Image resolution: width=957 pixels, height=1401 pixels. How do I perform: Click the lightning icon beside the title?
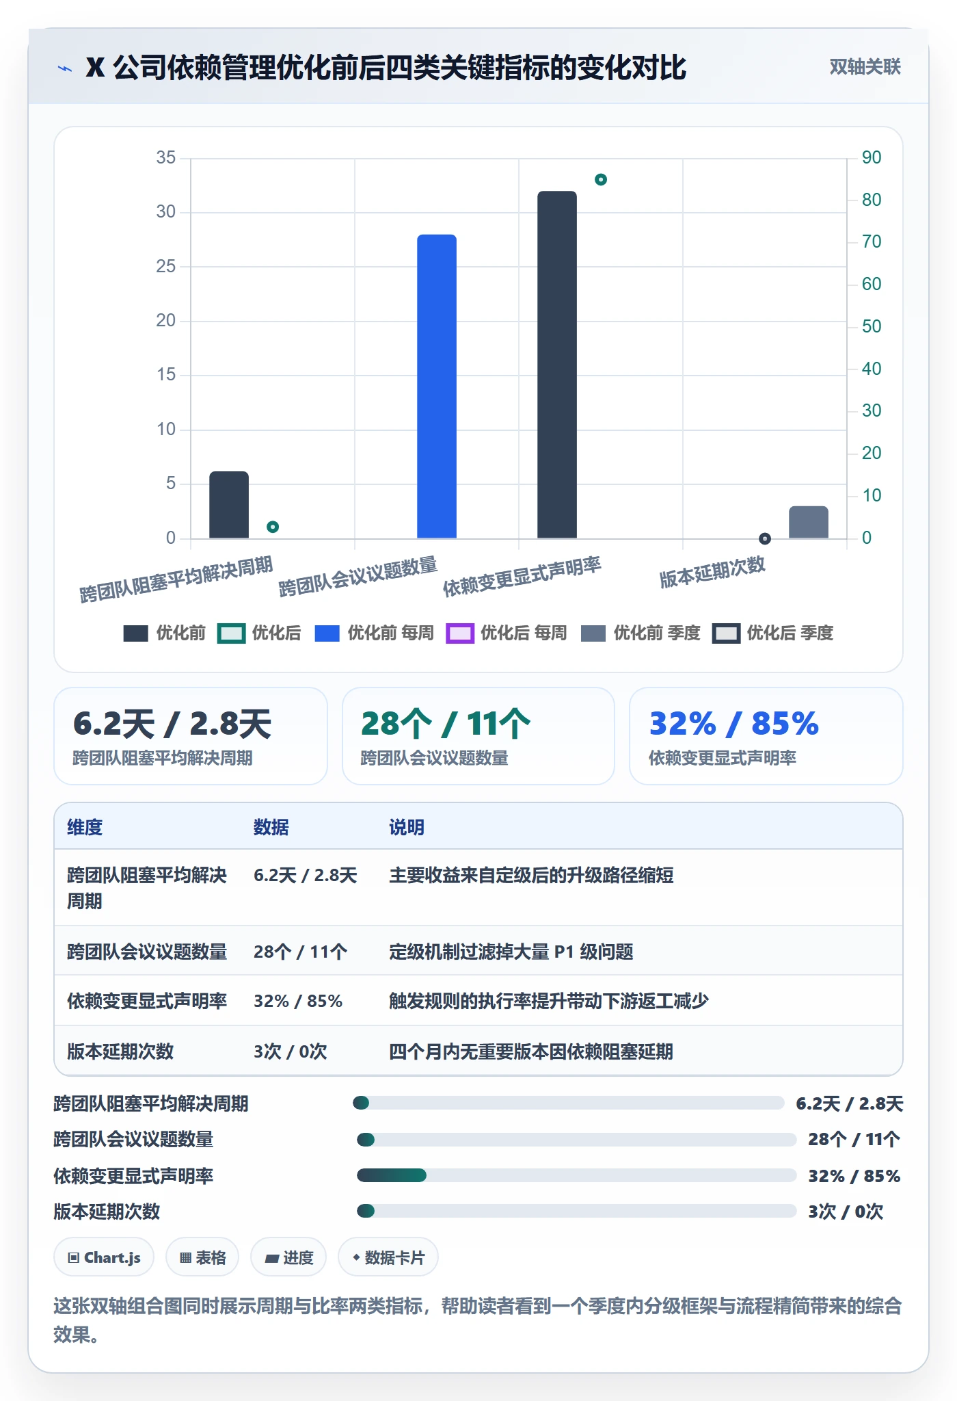pos(65,68)
